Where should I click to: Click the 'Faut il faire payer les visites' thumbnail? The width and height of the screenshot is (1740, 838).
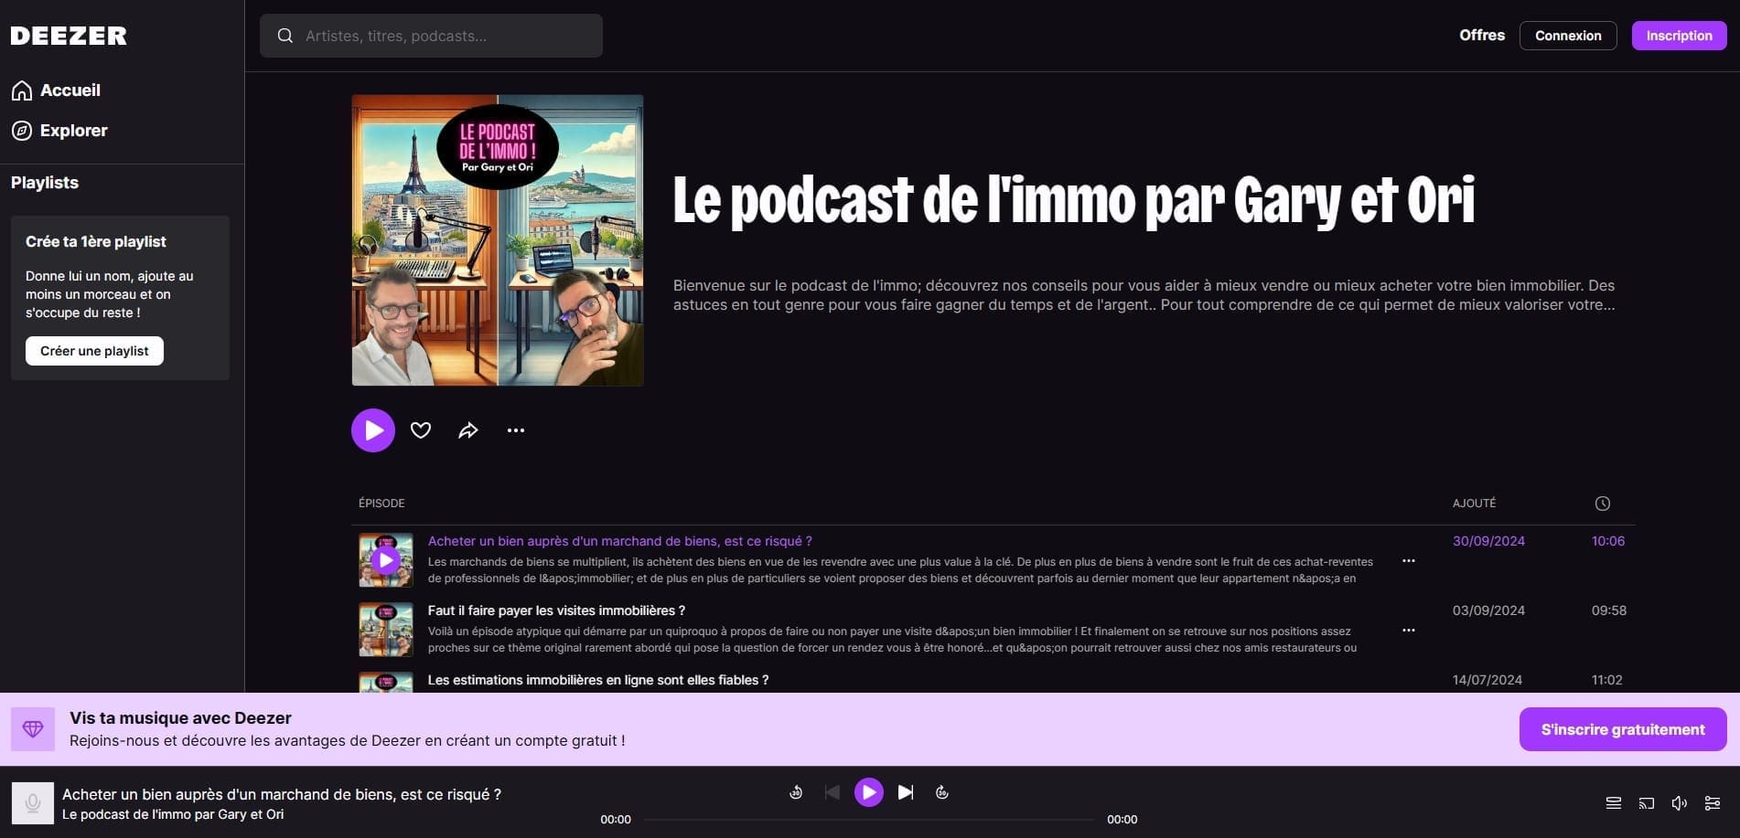386,630
